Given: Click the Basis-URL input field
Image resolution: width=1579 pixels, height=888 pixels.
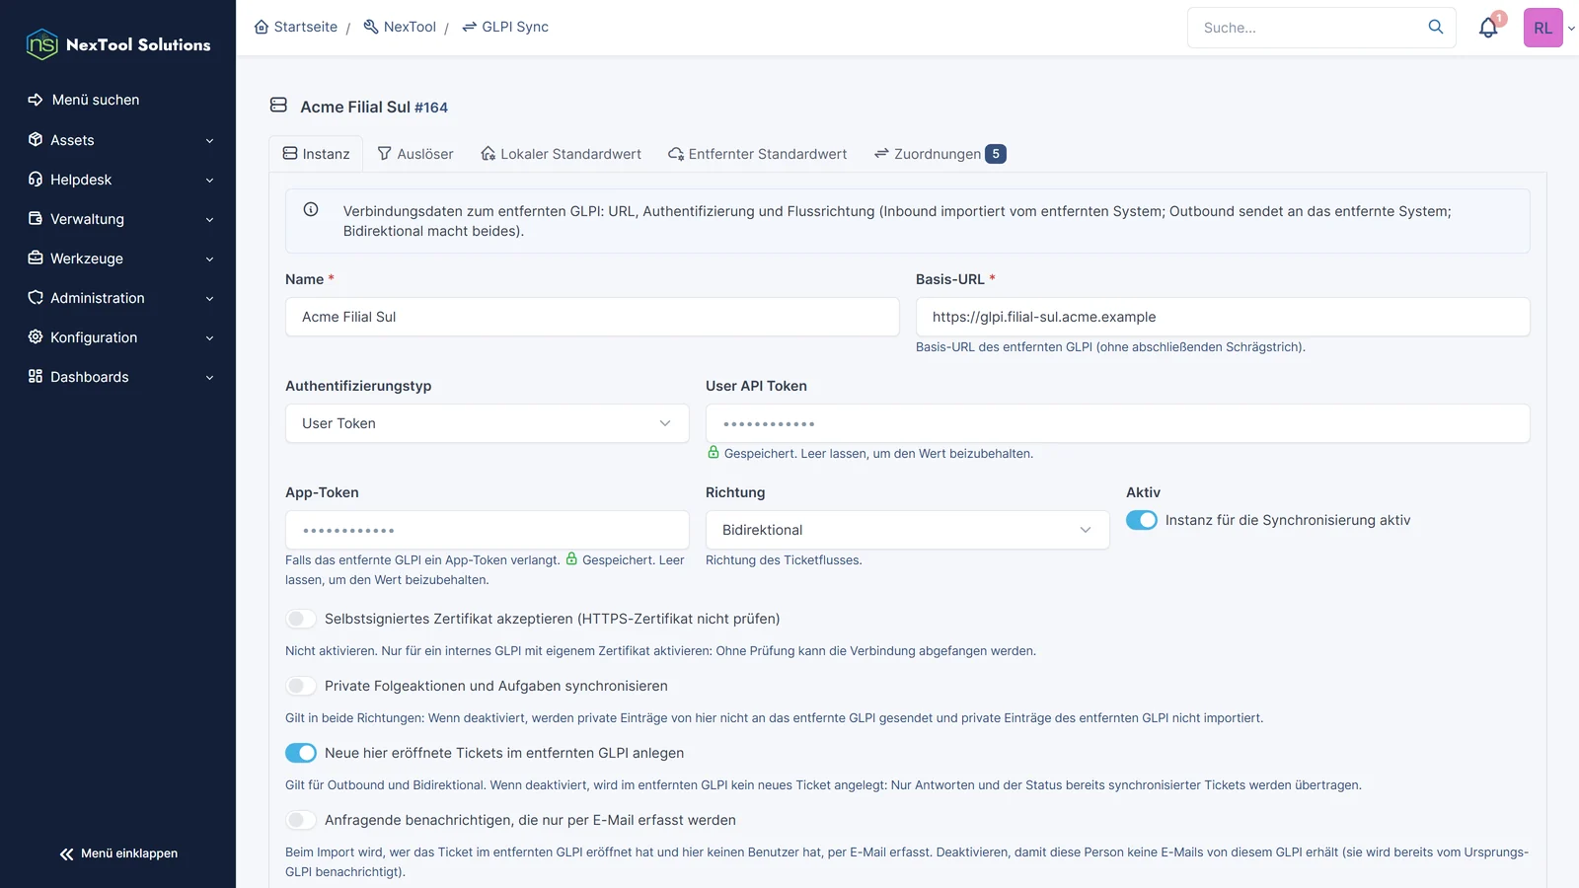Looking at the screenshot, I should coord(1223,317).
